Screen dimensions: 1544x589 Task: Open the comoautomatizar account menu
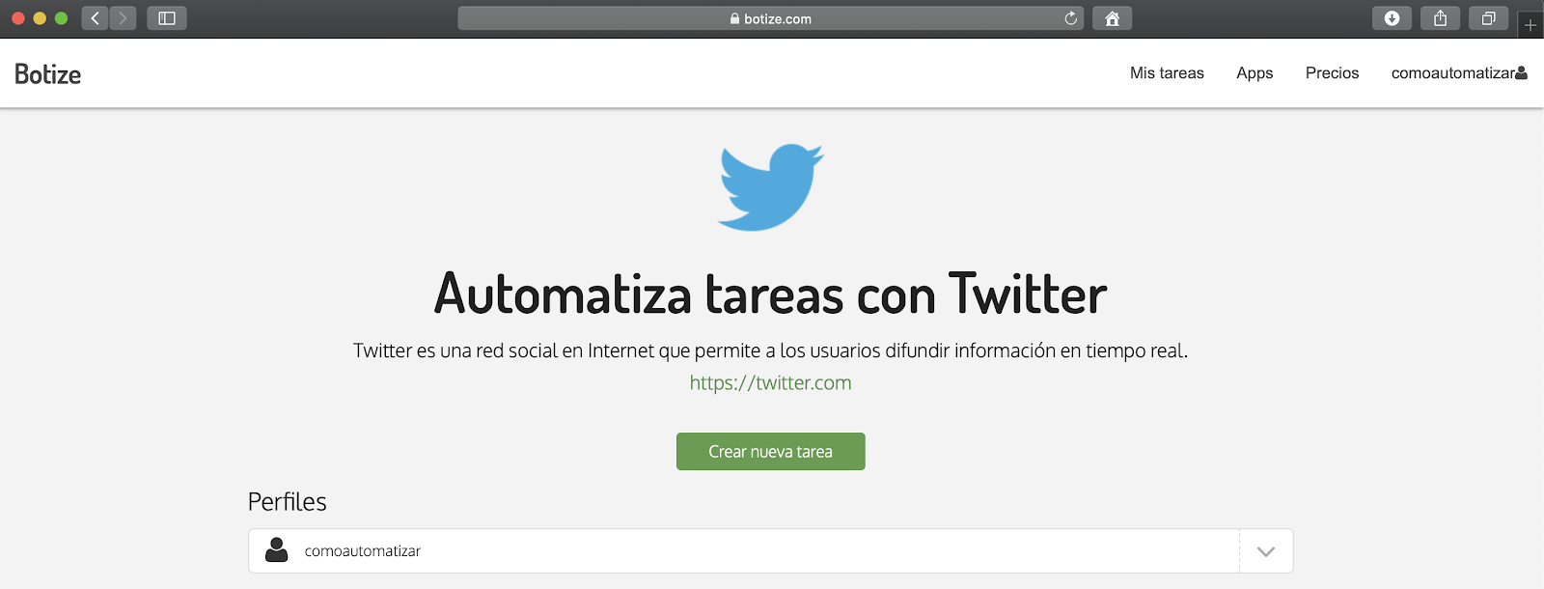(x=1459, y=73)
